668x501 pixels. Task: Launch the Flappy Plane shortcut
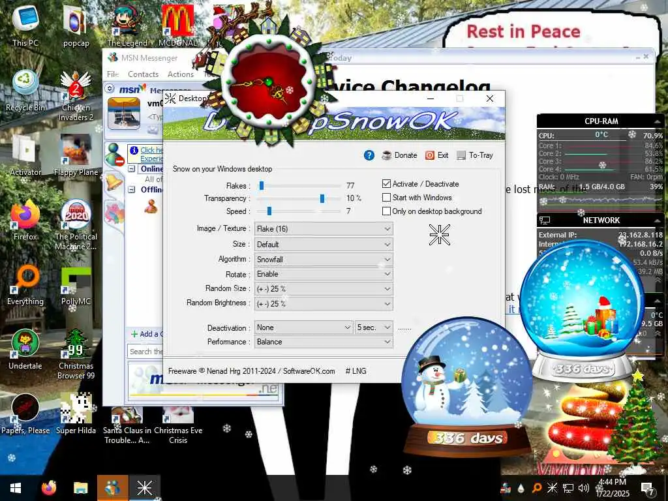tap(76, 155)
